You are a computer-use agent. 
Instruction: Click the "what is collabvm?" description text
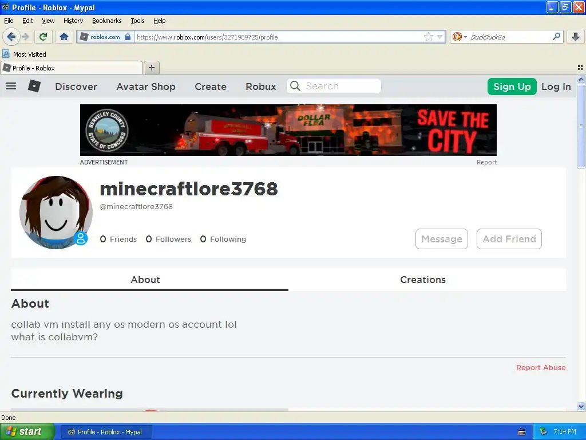pyautogui.click(x=54, y=337)
